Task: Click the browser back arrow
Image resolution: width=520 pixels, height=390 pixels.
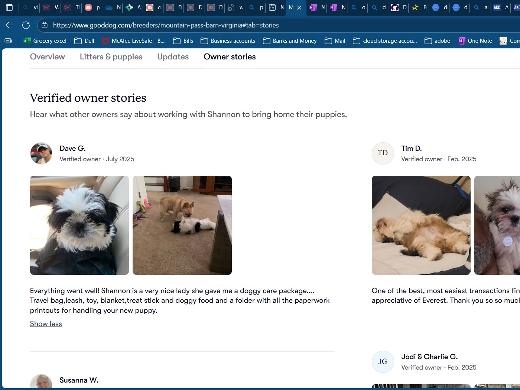Action: pyautogui.click(x=9, y=25)
